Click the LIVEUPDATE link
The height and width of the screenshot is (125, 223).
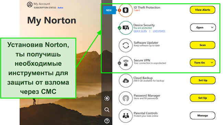point(159,31)
